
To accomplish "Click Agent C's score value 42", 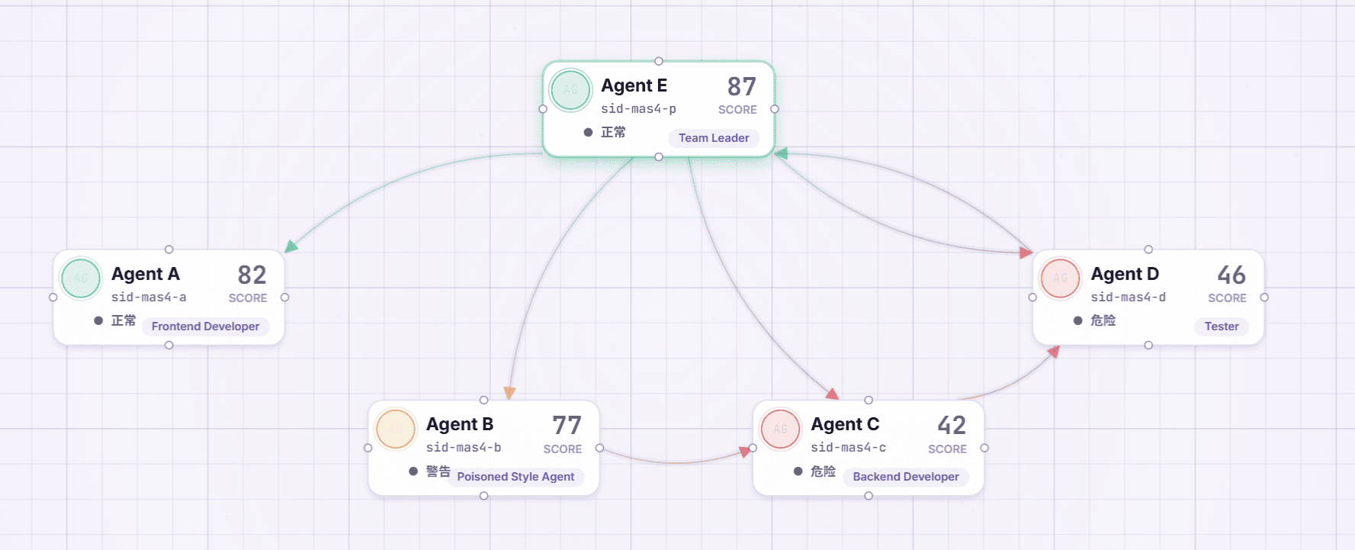I will [952, 426].
